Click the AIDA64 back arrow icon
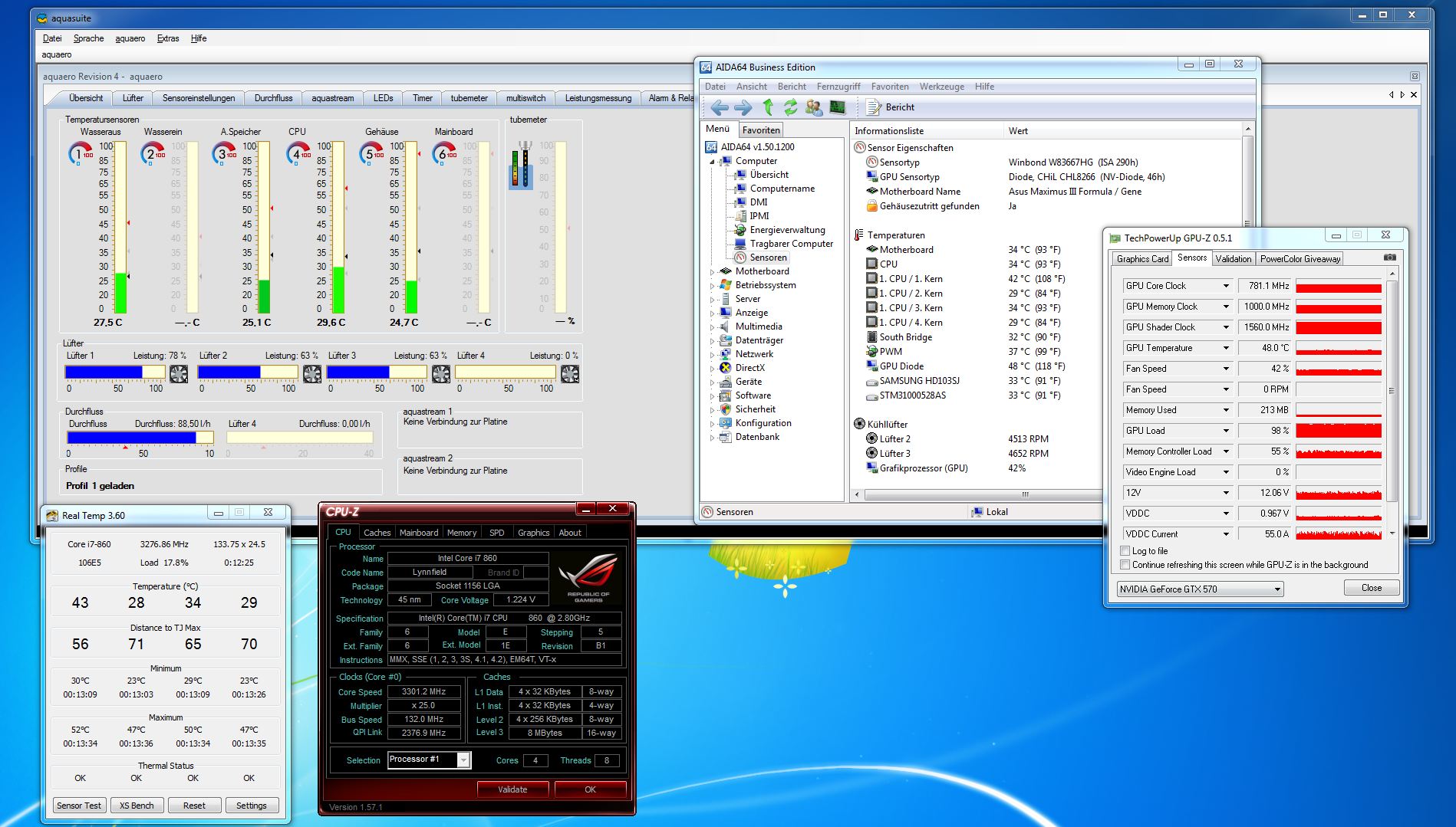Viewport: 1456px width, 827px height. 719,107
